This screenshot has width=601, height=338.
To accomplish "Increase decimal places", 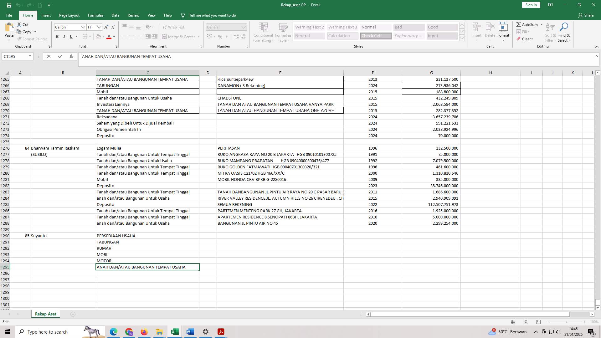I will pyautogui.click(x=236, y=37).
